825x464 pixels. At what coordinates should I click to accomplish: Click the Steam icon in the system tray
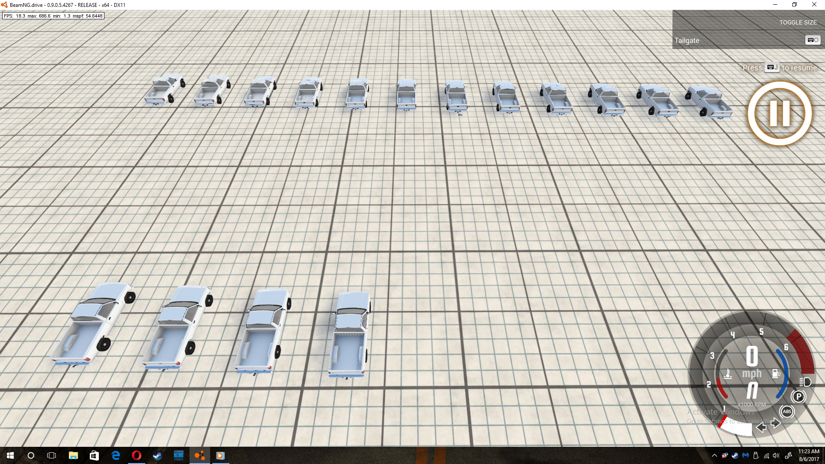(735, 455)
